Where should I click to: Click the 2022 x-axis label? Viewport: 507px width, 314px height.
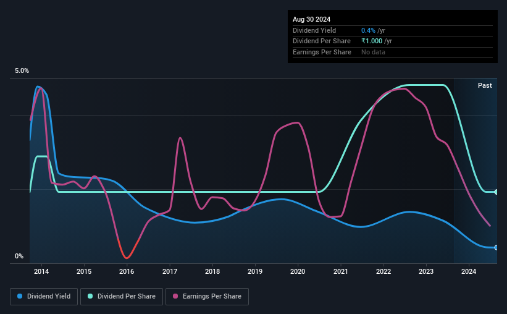pos(383,271)
